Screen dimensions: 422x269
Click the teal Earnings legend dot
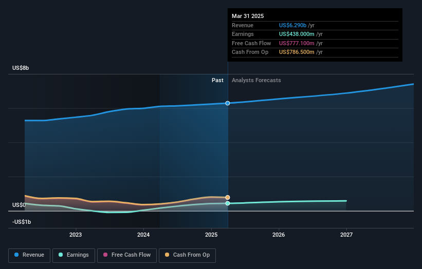point(61,255)
